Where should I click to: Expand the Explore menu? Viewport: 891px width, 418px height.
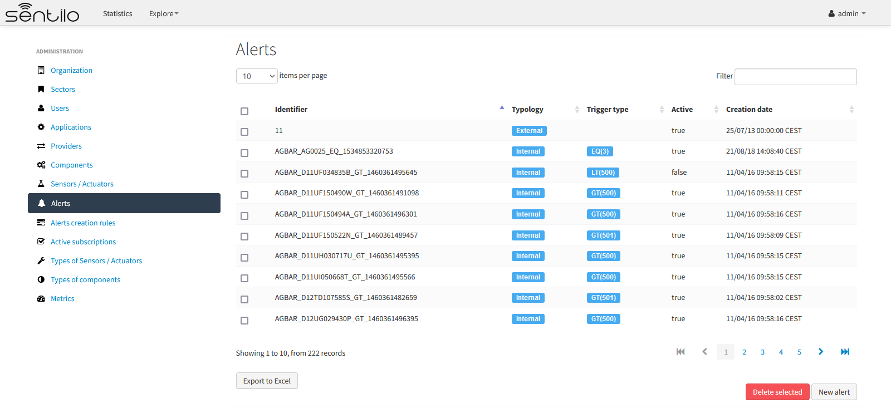(164, 13)
